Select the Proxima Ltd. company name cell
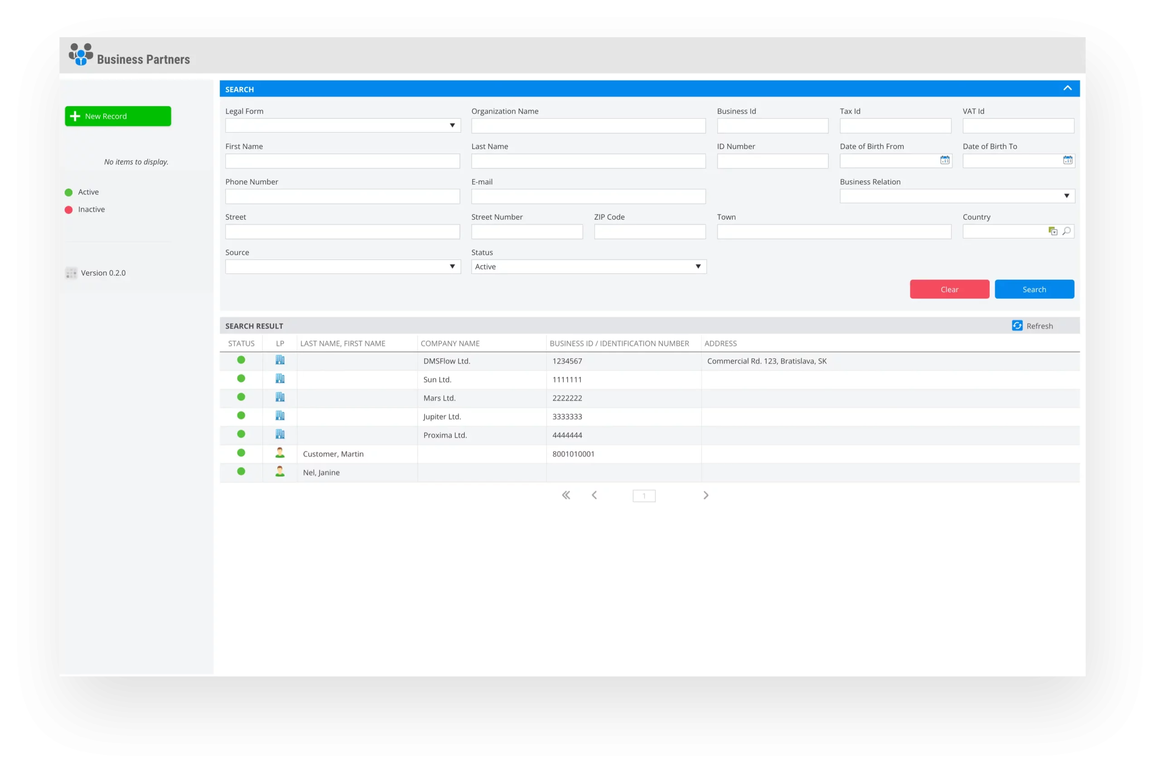Viewport: 1160px width, 773px height. (x=482, y=435)
